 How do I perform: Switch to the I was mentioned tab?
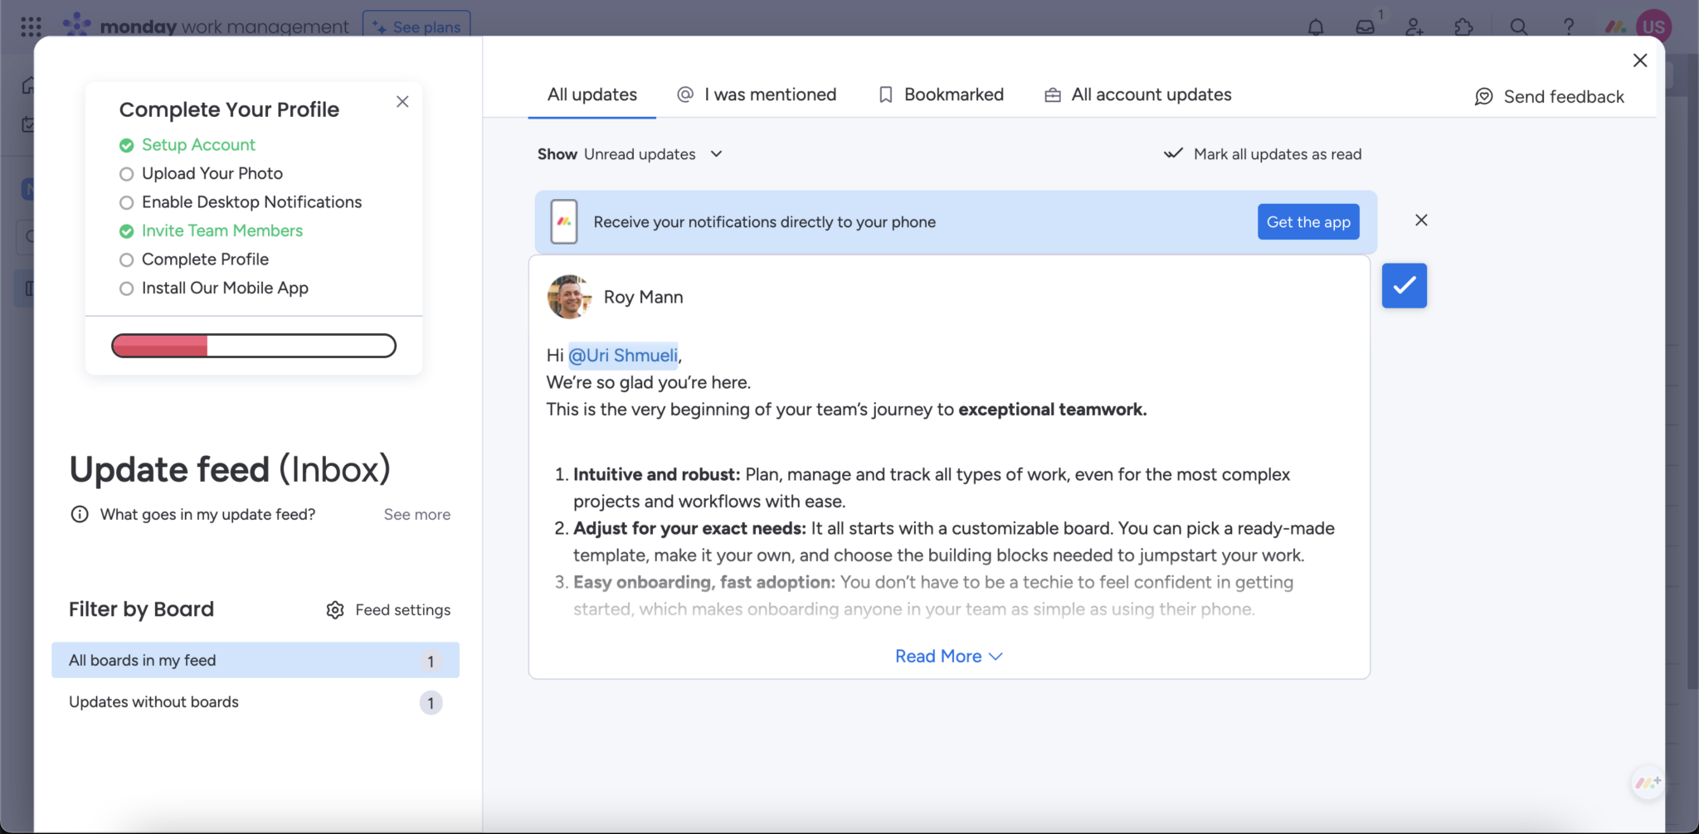click(x=757, y=95)
